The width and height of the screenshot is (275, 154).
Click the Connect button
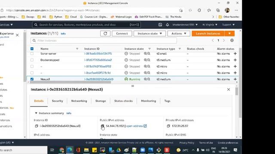coord(122,33)
